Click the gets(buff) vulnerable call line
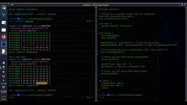This screenshot has width=187, height=105. pyautogui.click(x=123, y=66)
